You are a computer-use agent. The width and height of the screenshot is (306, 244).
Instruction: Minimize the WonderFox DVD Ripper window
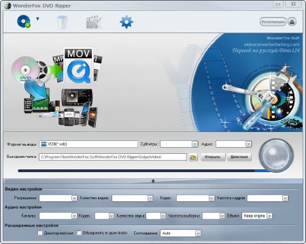pos(278,4)
